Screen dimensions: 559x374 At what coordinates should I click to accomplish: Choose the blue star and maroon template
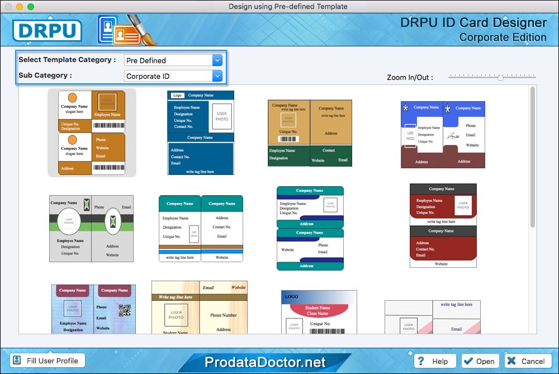(x=443, y=135)
